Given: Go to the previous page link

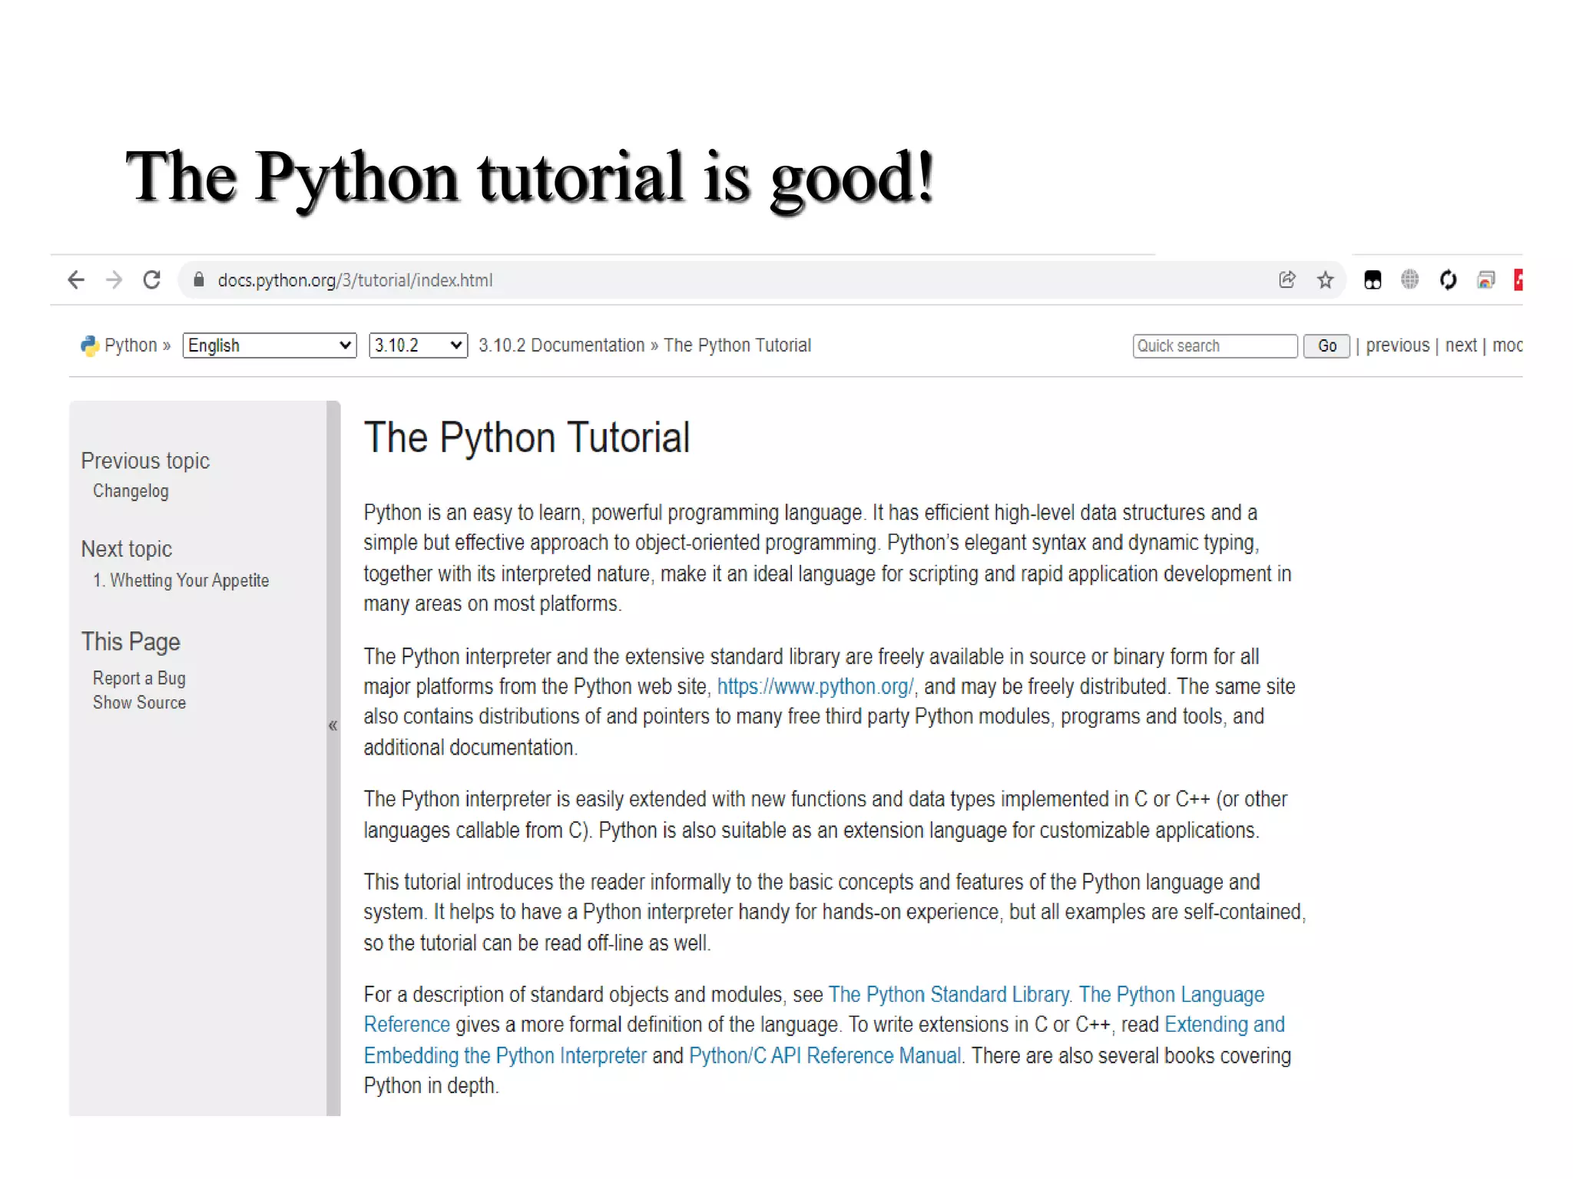Looking at the screenshot, I should [1398, 345].
